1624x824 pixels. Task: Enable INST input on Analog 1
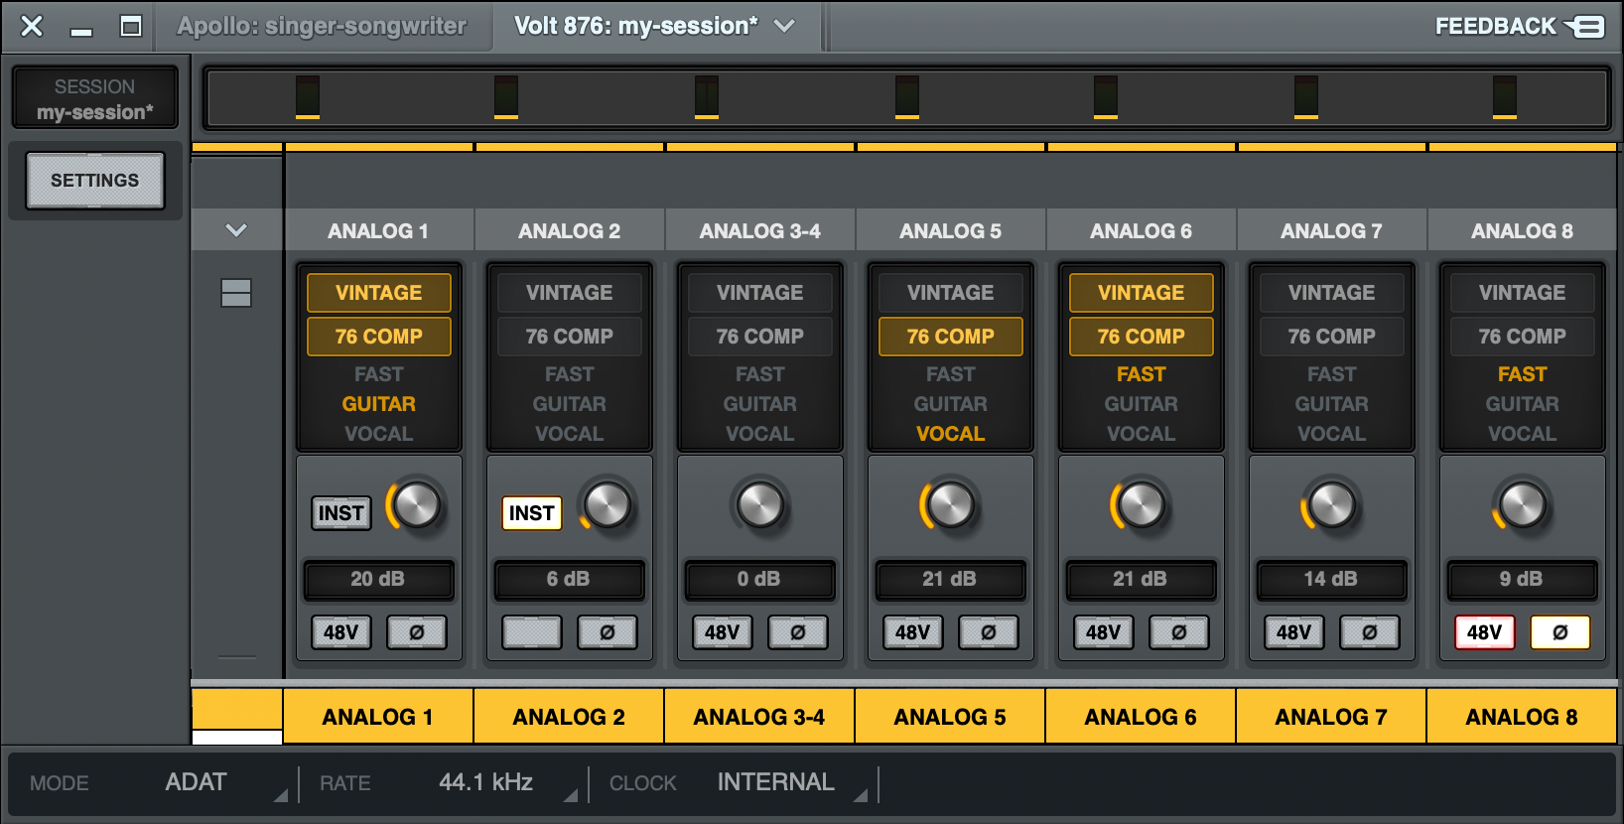pyautogui.click(x=340, y=513)
